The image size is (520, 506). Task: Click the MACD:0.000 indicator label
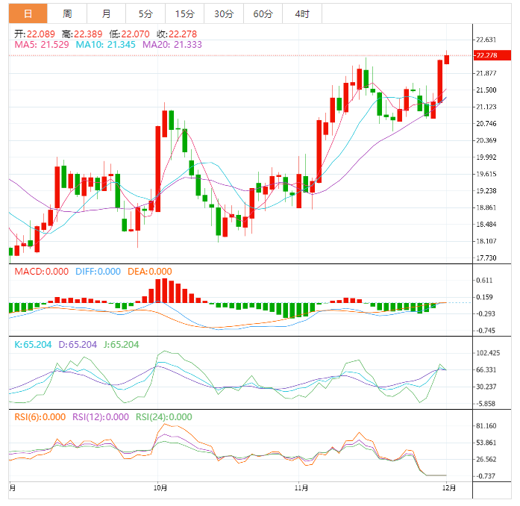coord(42,272)
